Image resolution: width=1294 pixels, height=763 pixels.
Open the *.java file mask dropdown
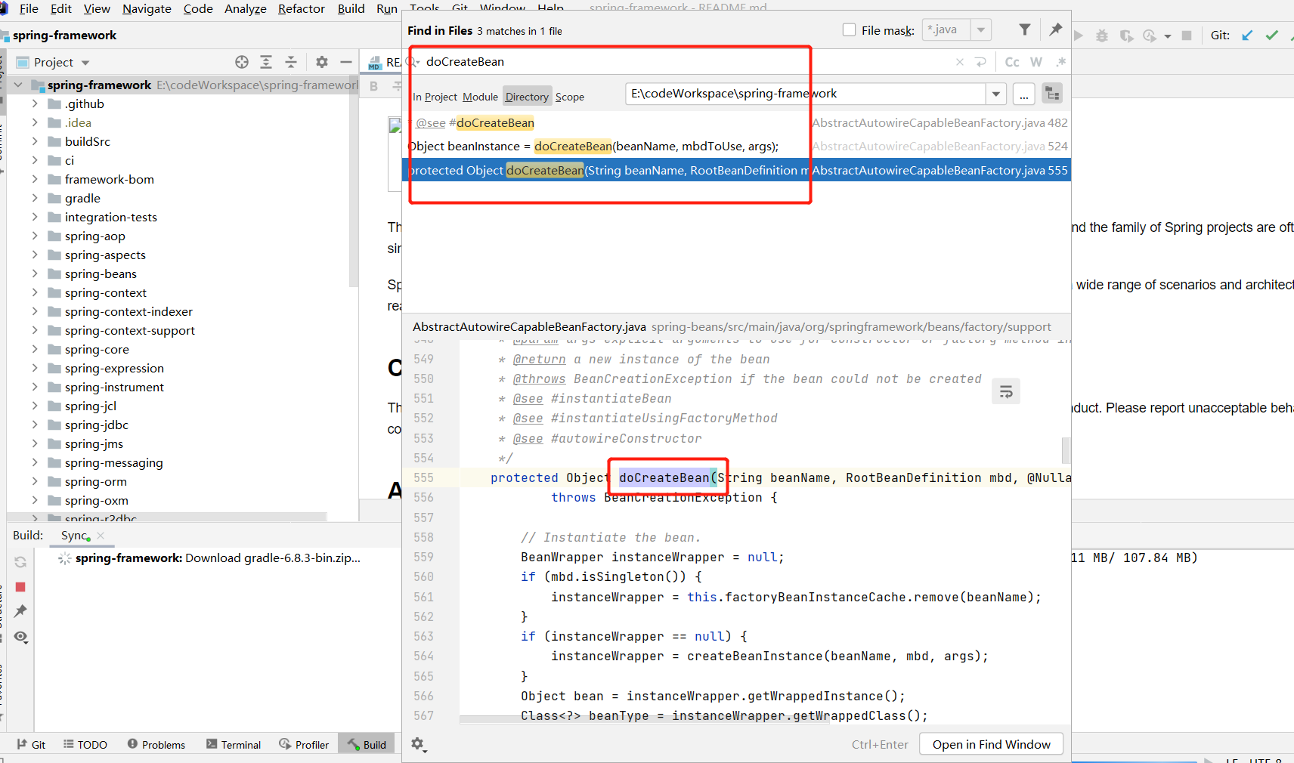coord(981,30)
